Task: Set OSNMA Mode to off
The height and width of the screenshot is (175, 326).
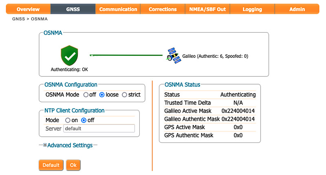Action: click(86, 95)
